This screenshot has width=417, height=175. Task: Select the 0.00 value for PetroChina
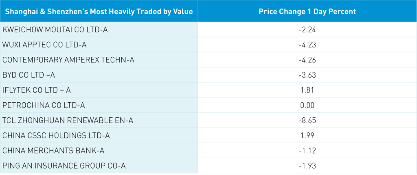(307, 105)
